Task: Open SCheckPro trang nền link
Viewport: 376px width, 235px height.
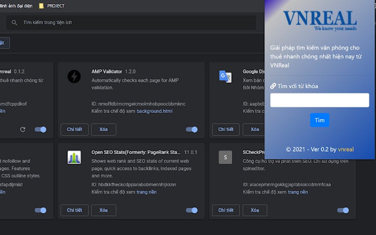Action: [298, 192]
